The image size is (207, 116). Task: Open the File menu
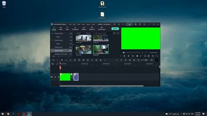pos(70,24)
